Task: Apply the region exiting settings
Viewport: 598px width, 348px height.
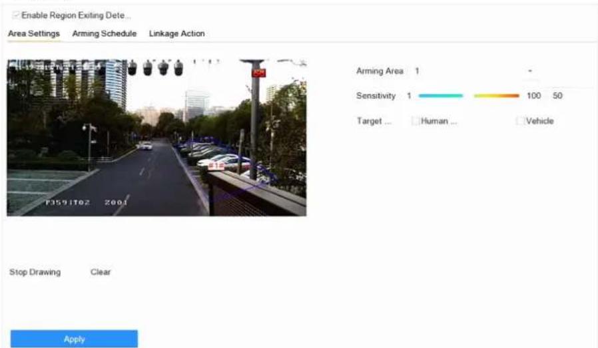Action: [x=74, y=339]
